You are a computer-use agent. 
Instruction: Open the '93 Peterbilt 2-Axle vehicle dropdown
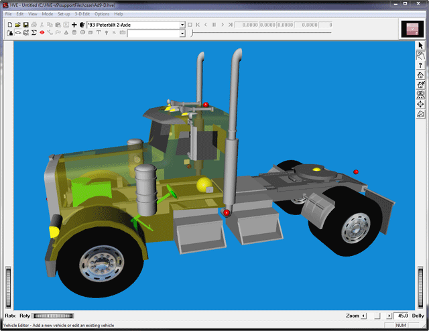click(x=182, y=25)
